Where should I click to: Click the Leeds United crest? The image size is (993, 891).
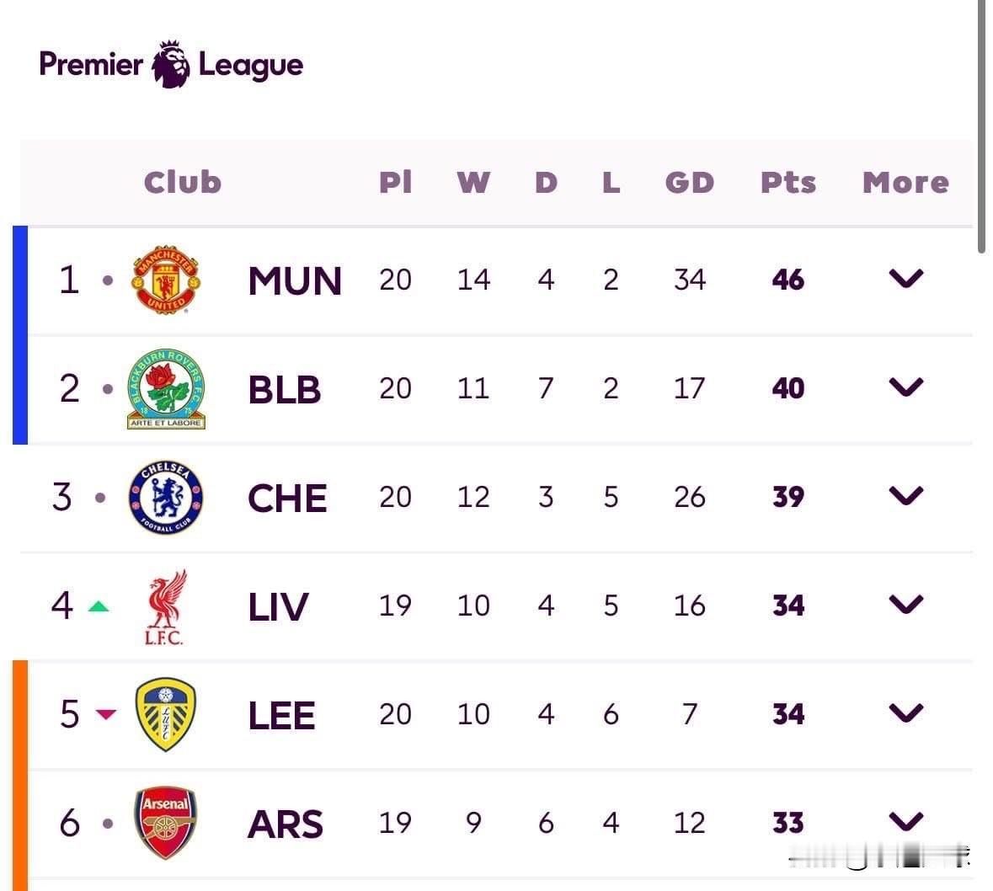166,714
